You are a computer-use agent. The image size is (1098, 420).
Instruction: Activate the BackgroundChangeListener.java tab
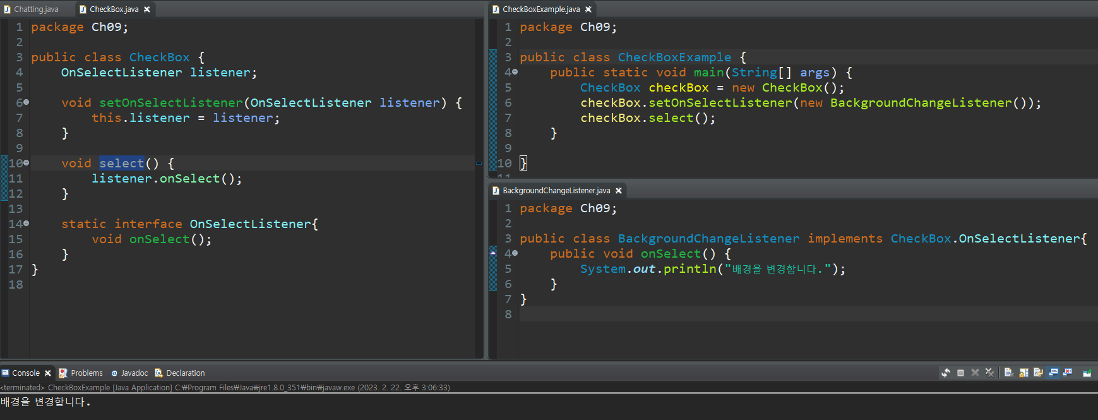(x=556, y=191)
